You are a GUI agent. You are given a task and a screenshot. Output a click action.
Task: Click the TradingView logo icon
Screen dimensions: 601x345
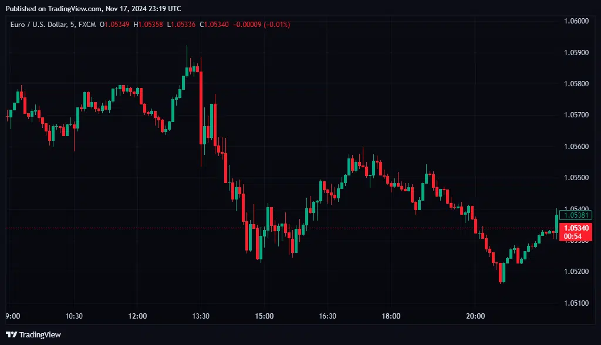(11, 334)
